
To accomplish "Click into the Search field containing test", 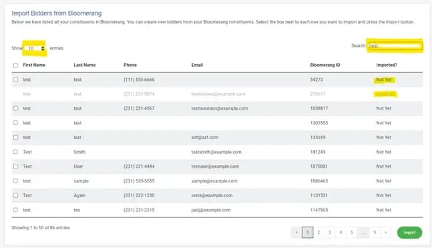I will point(395,46).
